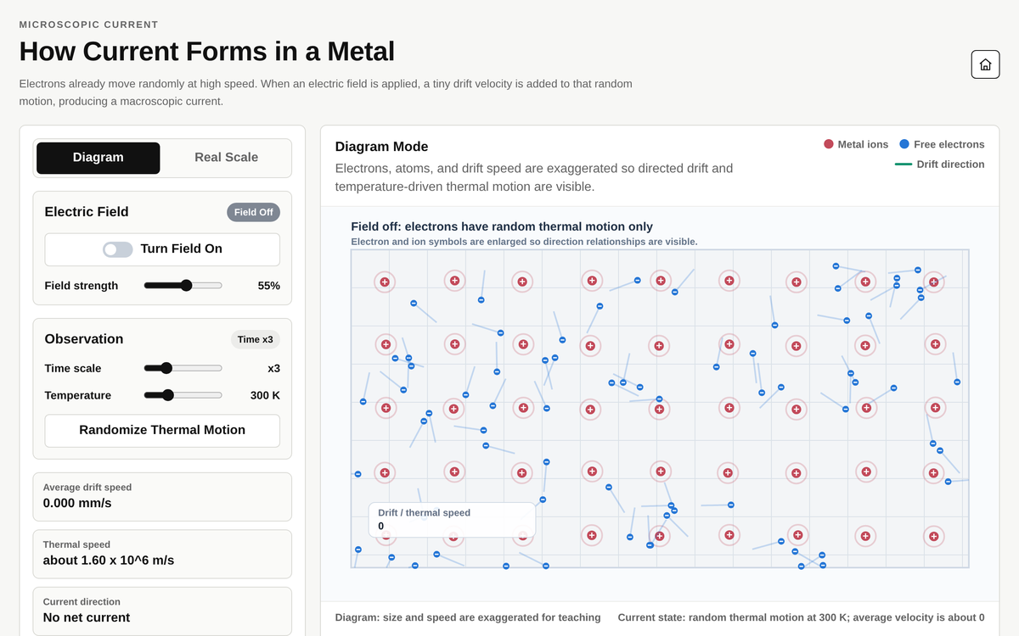Click the top-right metal ion in simulation
Viewport: 1019px width, 636px height.
[934, 282]
